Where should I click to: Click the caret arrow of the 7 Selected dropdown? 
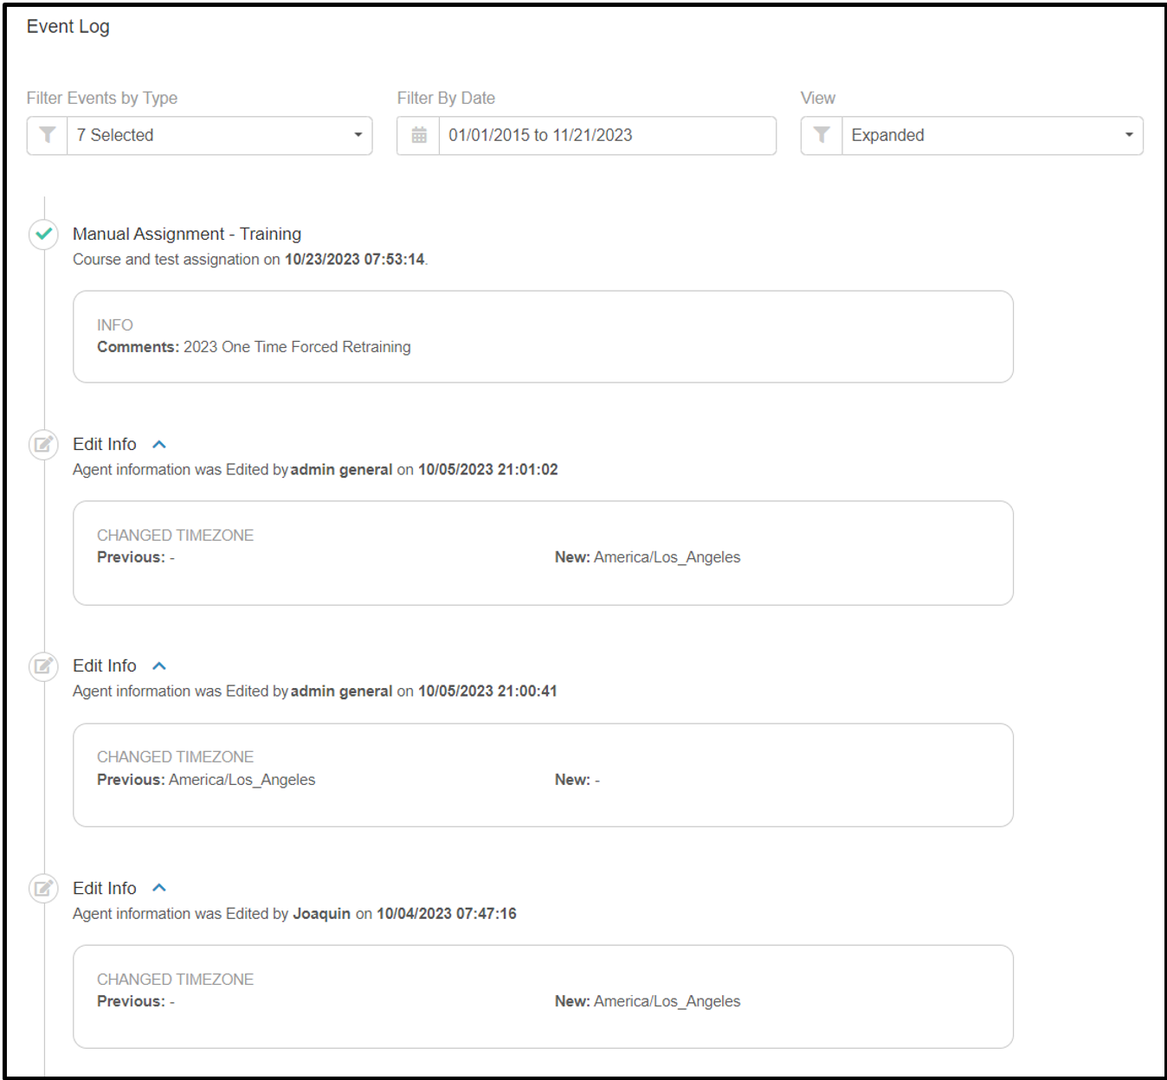pos(358,135)
